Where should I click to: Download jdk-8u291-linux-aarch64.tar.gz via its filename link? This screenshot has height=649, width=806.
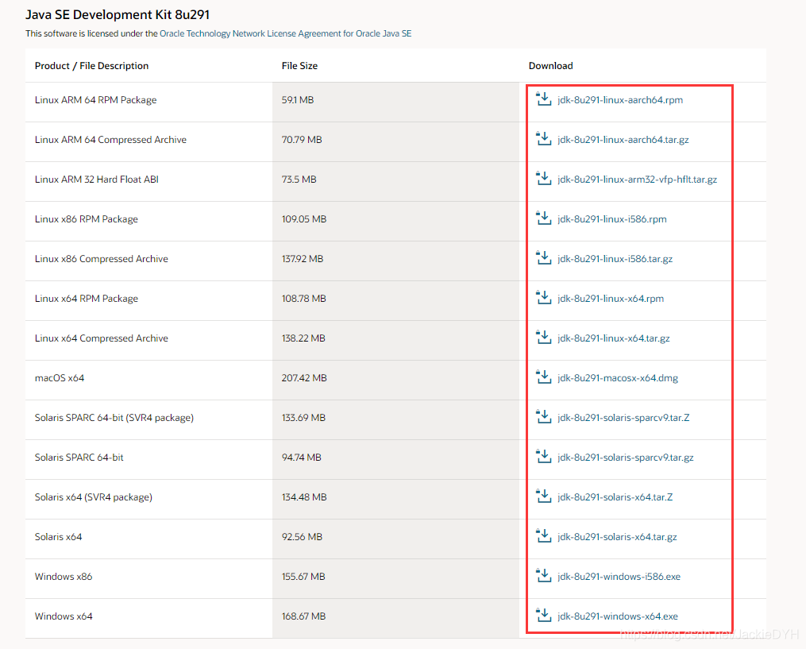(x=623, y=139)
